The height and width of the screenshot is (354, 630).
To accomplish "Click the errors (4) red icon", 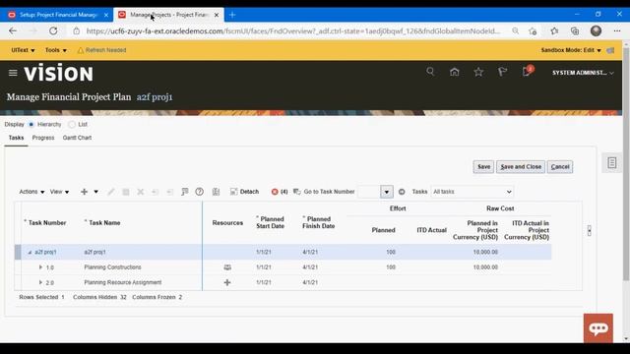I will [275, 192].
